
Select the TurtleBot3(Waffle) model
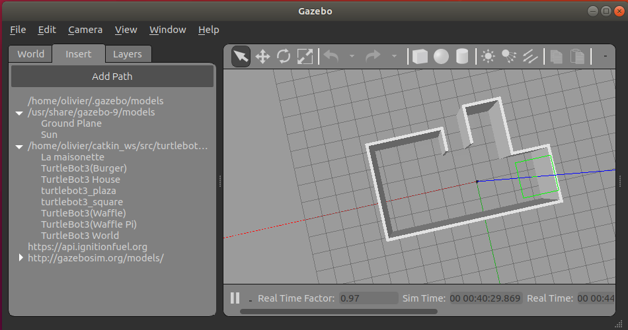point(83,213)
